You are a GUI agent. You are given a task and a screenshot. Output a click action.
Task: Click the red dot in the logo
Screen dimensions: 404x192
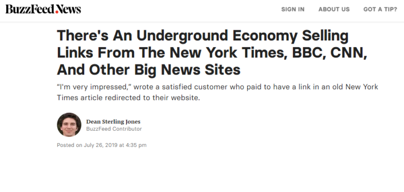57,12
